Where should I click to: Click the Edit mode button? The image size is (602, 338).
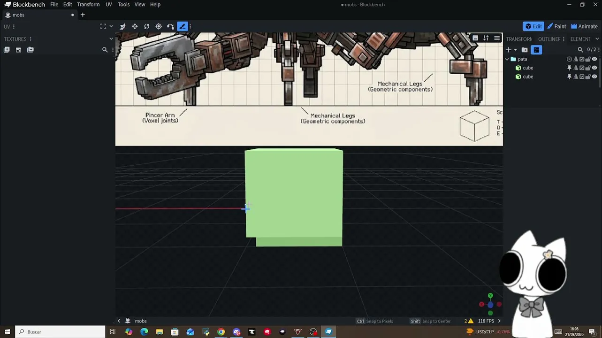pyautogui.click(x=533, y=26)
